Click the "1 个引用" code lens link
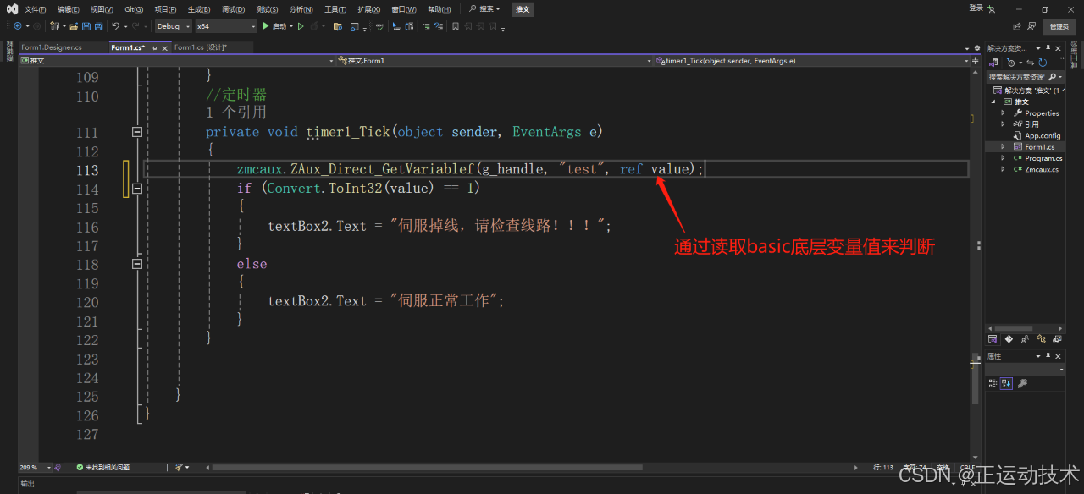Screen dimensions: 1084x494 236,113
